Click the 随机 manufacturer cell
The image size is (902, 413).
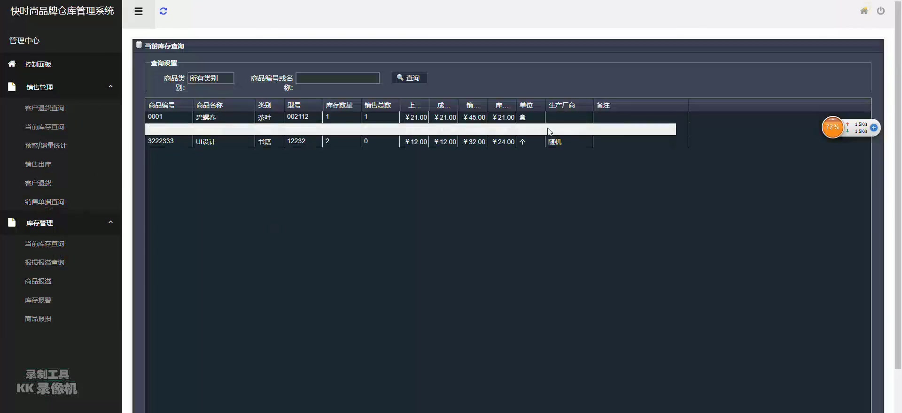coord(569,142)
